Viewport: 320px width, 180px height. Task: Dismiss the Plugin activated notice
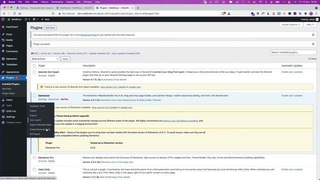coord(313,44)
